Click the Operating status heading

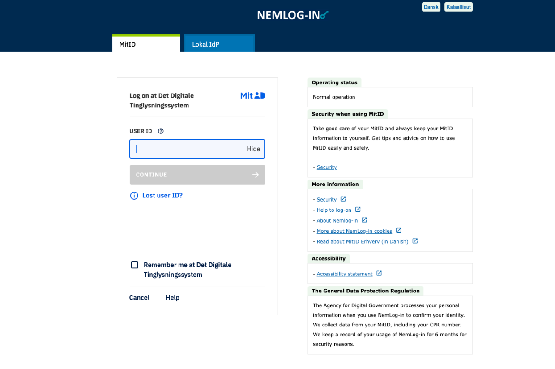(334, 82)
